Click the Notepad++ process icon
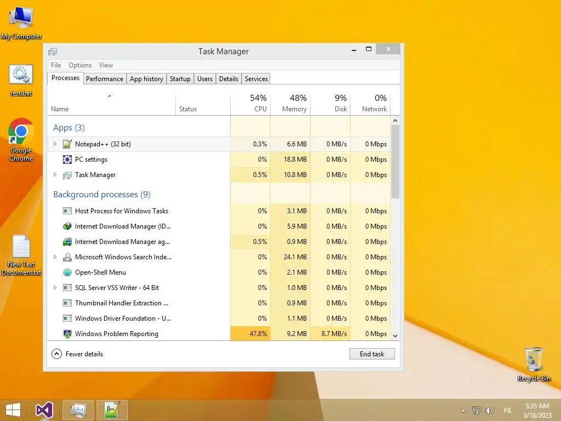Viewport: 561px width, 421px height. pyautogui.click(x=67, y=144)
